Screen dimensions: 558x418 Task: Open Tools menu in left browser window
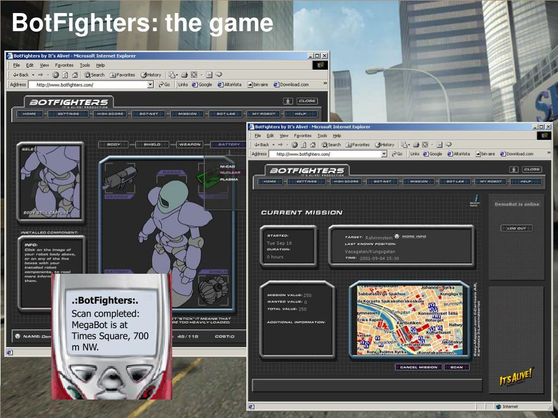coord(84,65)
